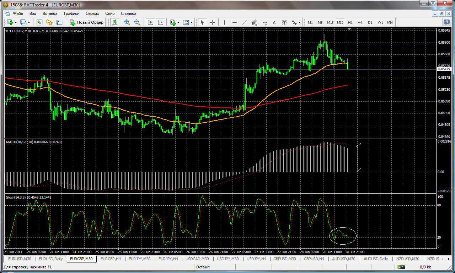Open the Графики menu
Viewport: 455px width, 273px height.
[x=71, y=13]
